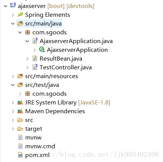Click the src/main/java source folder icon

[x=20, y=23]
